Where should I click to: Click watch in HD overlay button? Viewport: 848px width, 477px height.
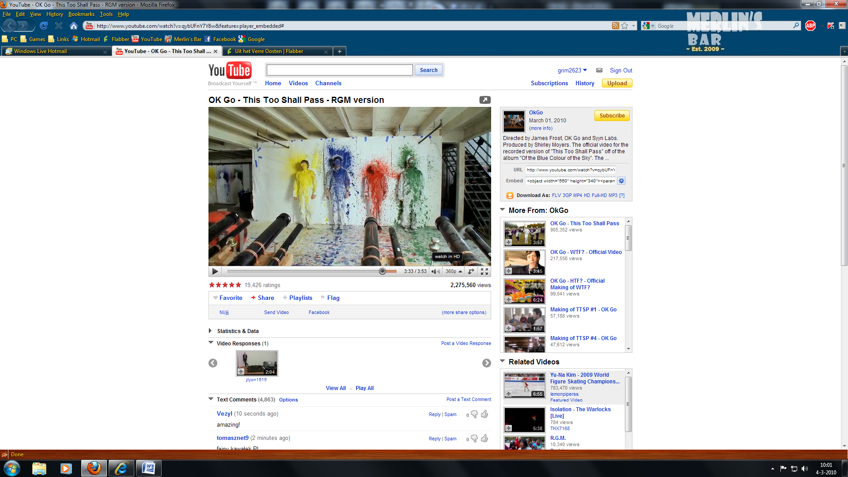click(x=447, y=257)
